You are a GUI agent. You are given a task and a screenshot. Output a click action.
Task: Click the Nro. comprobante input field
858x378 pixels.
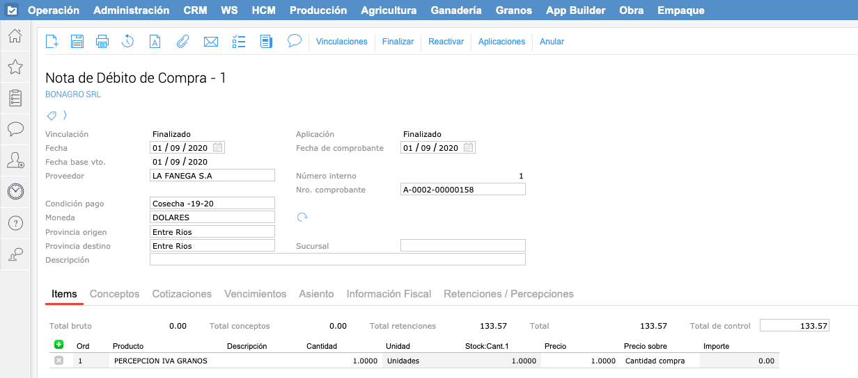click(x=462, y=190)
